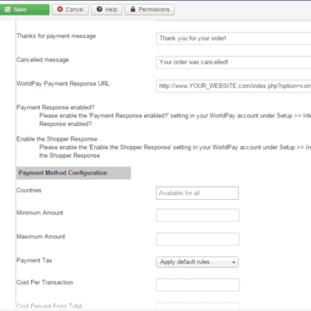
Task: Click the Save checkmark icon
Action: 8,9
